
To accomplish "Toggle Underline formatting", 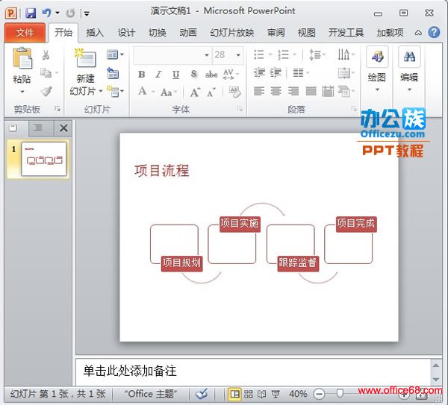I will pyautogui.click(x=176, y=75).
